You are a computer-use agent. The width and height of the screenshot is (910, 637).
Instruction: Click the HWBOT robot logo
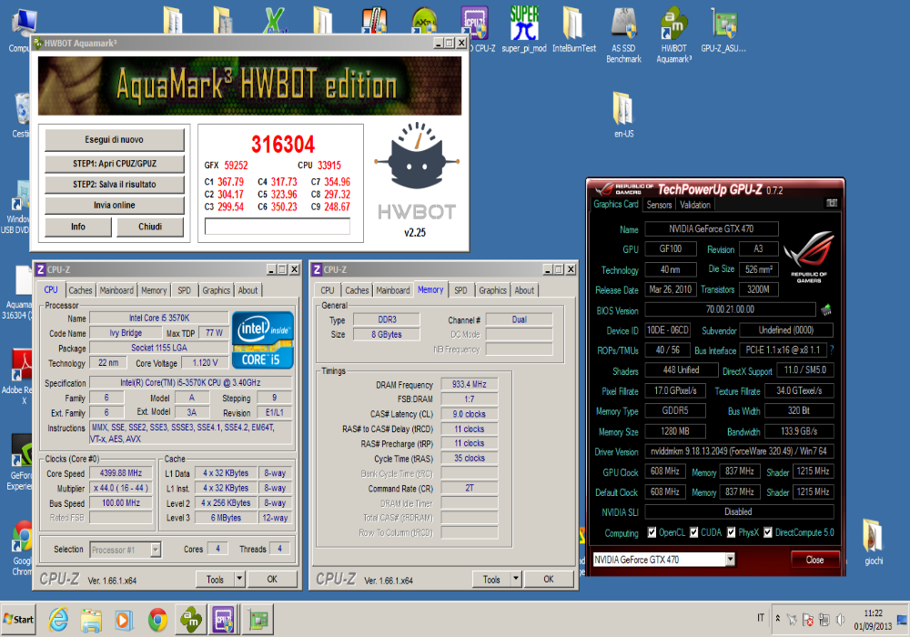(x=417, y=156)
